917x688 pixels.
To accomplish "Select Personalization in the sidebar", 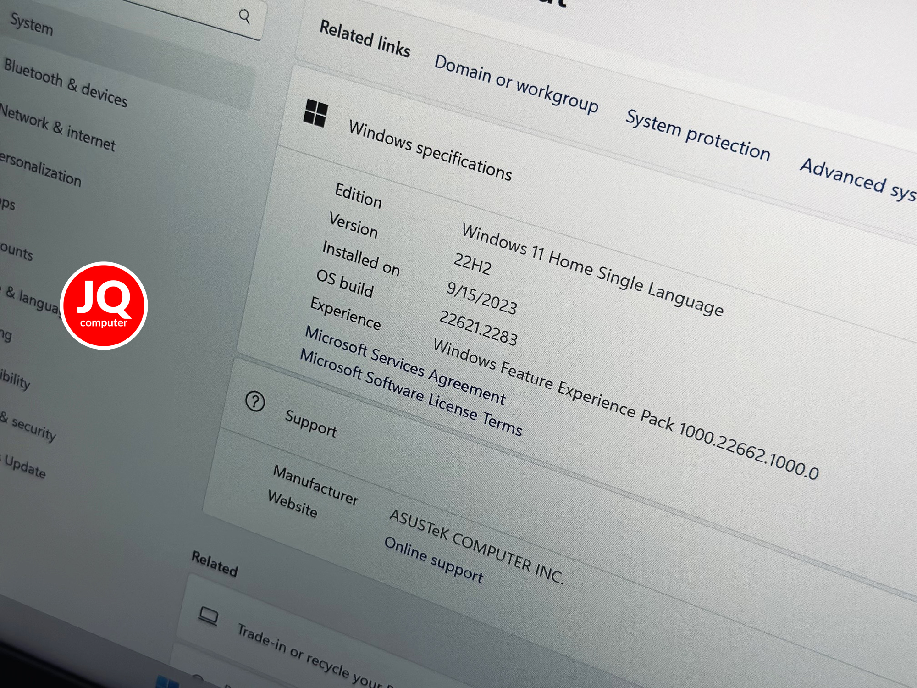I will [x=40, y=170].
